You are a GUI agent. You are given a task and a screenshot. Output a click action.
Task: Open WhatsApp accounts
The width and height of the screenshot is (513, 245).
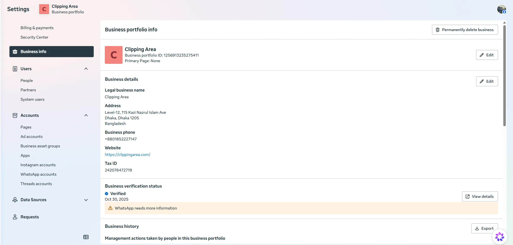pos(39,174)
